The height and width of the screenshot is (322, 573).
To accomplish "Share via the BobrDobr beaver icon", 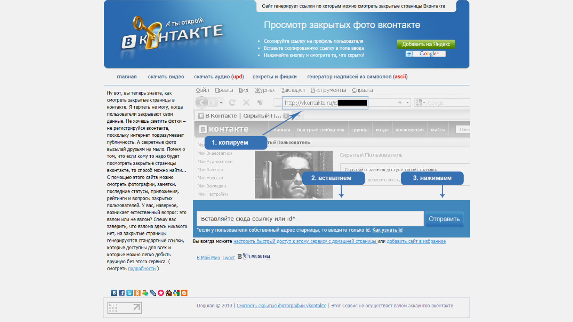I will coord(169,293).
